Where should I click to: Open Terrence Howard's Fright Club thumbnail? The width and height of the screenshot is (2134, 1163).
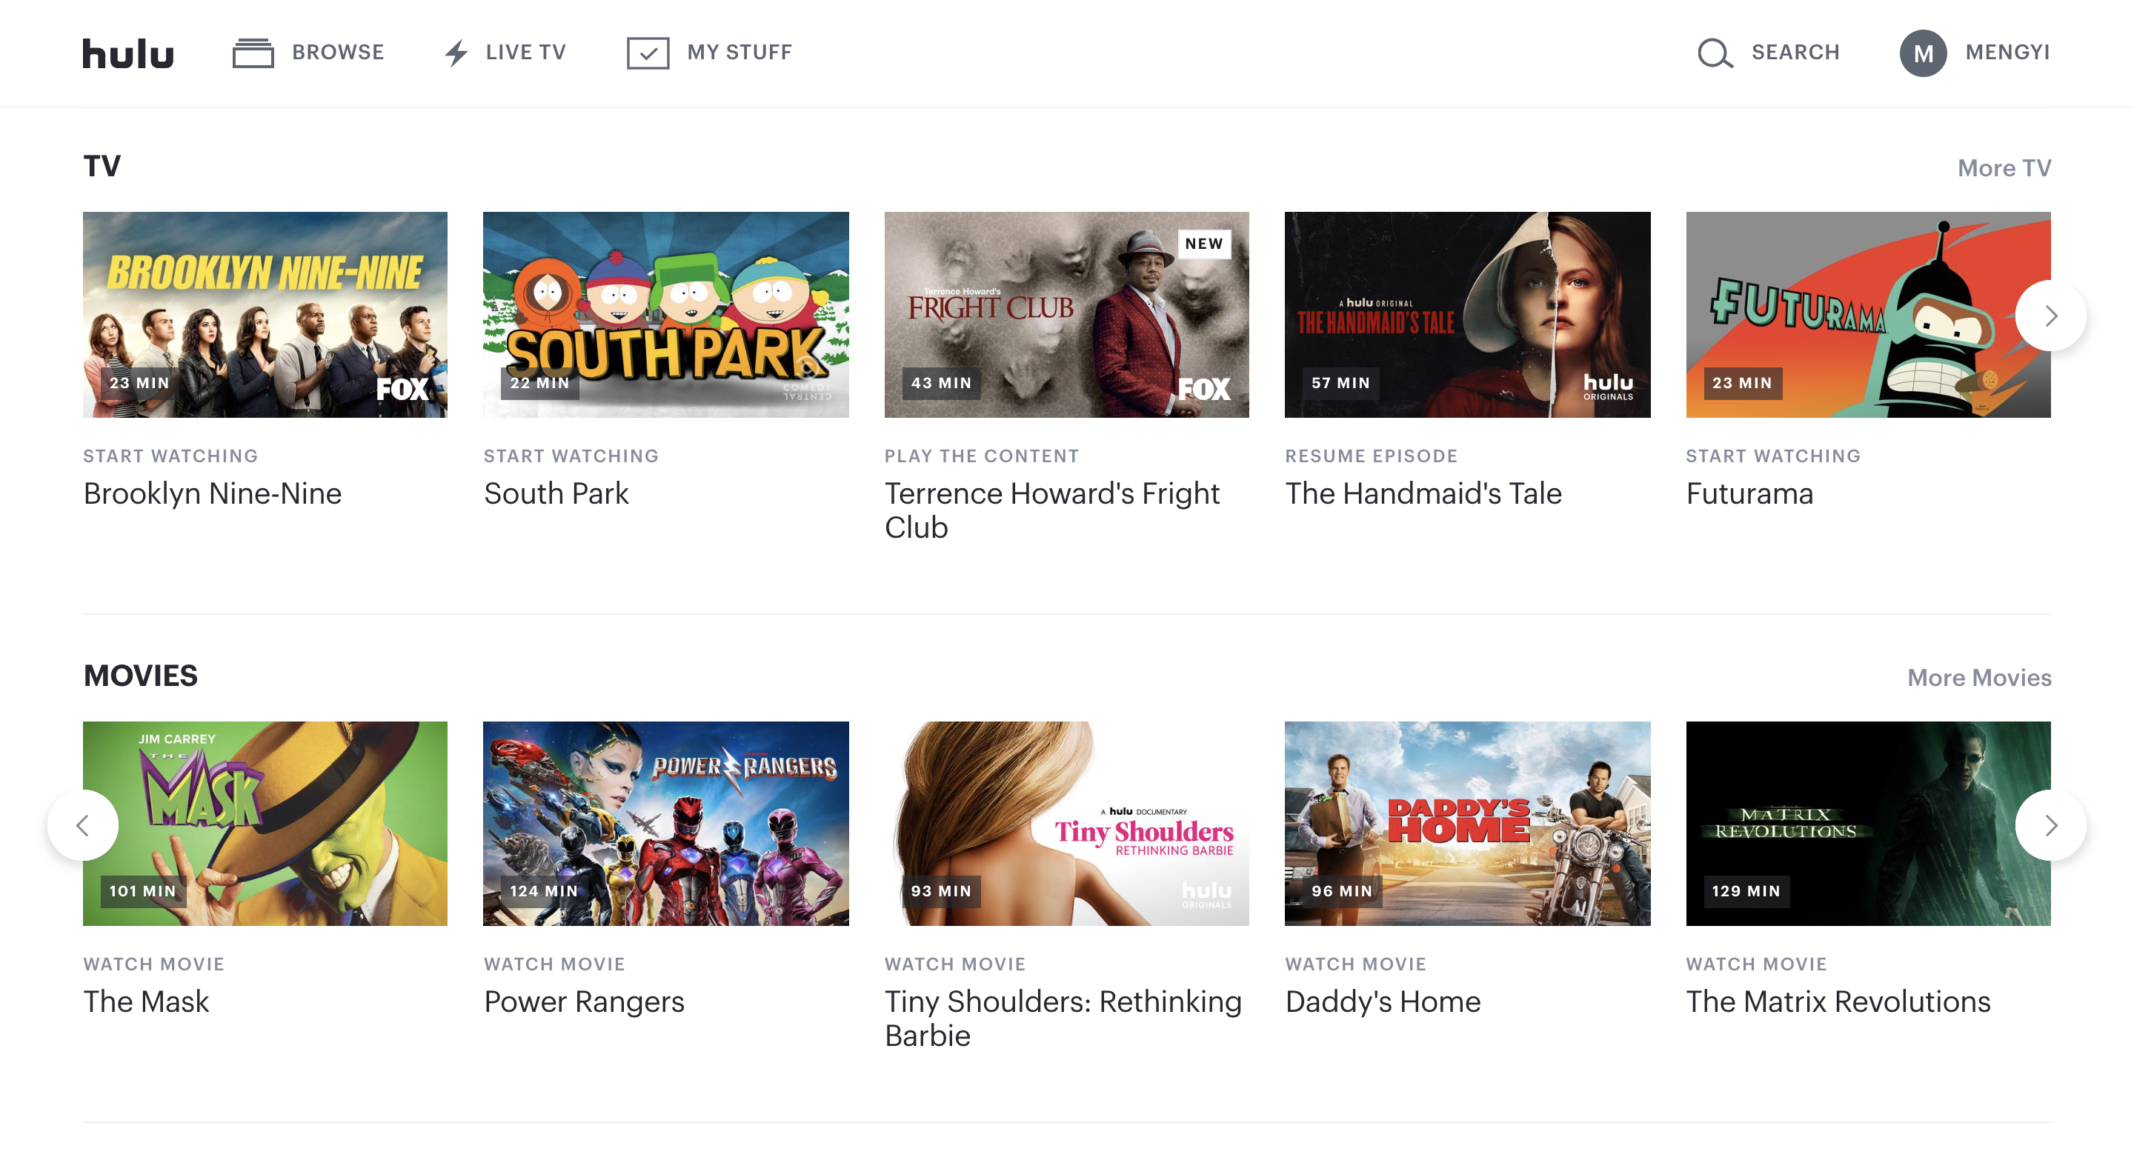1066,315
